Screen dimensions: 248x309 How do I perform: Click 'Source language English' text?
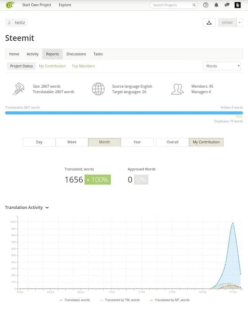tap(132, 86)
